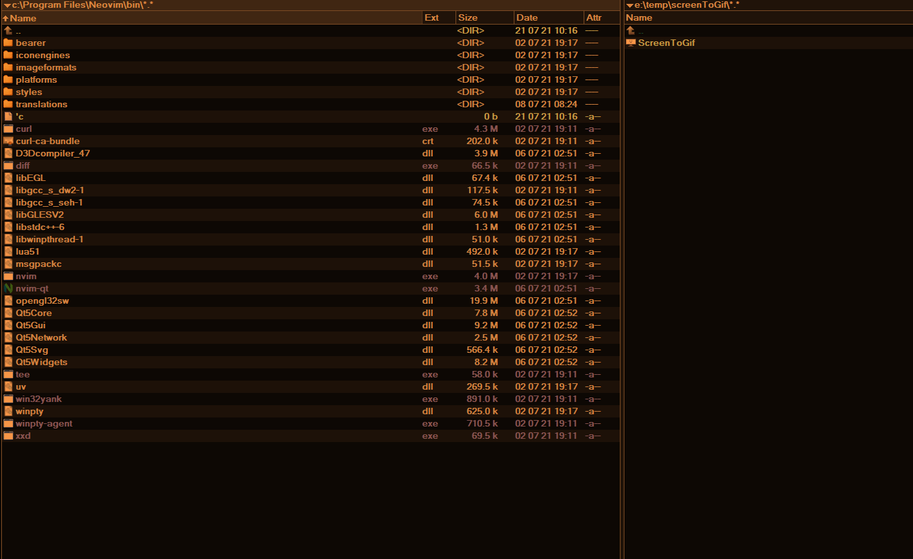This screenshot has height=559, width=913.
Task: Click the folder icon next to bearer
Action: tap(8, 43)
